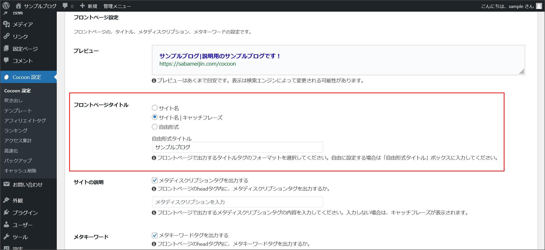Screen dimensions: 545x250
Task: Click the プラグイン plug icon
Action: 6,213
